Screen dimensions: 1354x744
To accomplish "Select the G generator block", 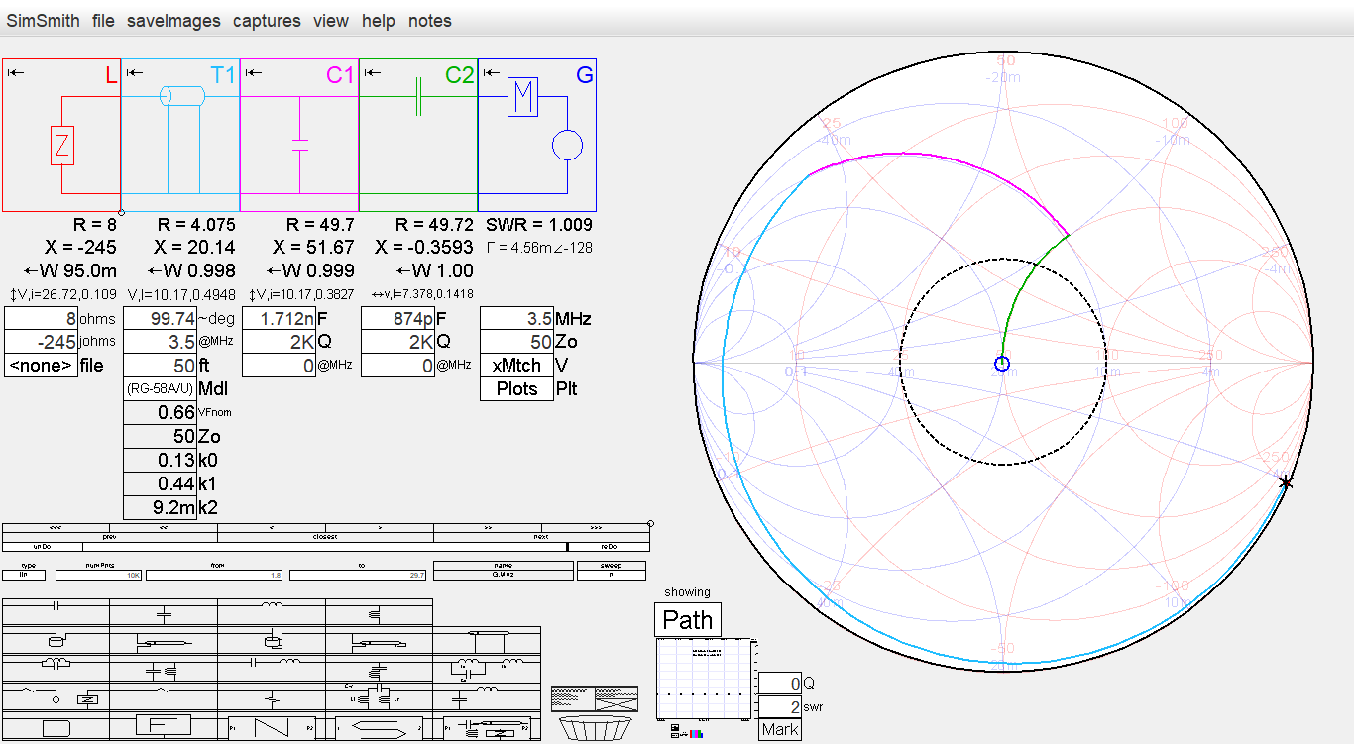I will coord(537,135).
